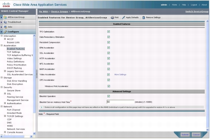
Task: Expand the Console Access node
Action: (5, 132)
